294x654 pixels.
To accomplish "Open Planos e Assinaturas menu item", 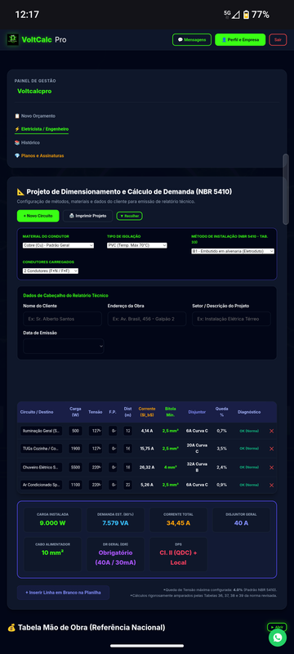I will click(x=39, y=155).
